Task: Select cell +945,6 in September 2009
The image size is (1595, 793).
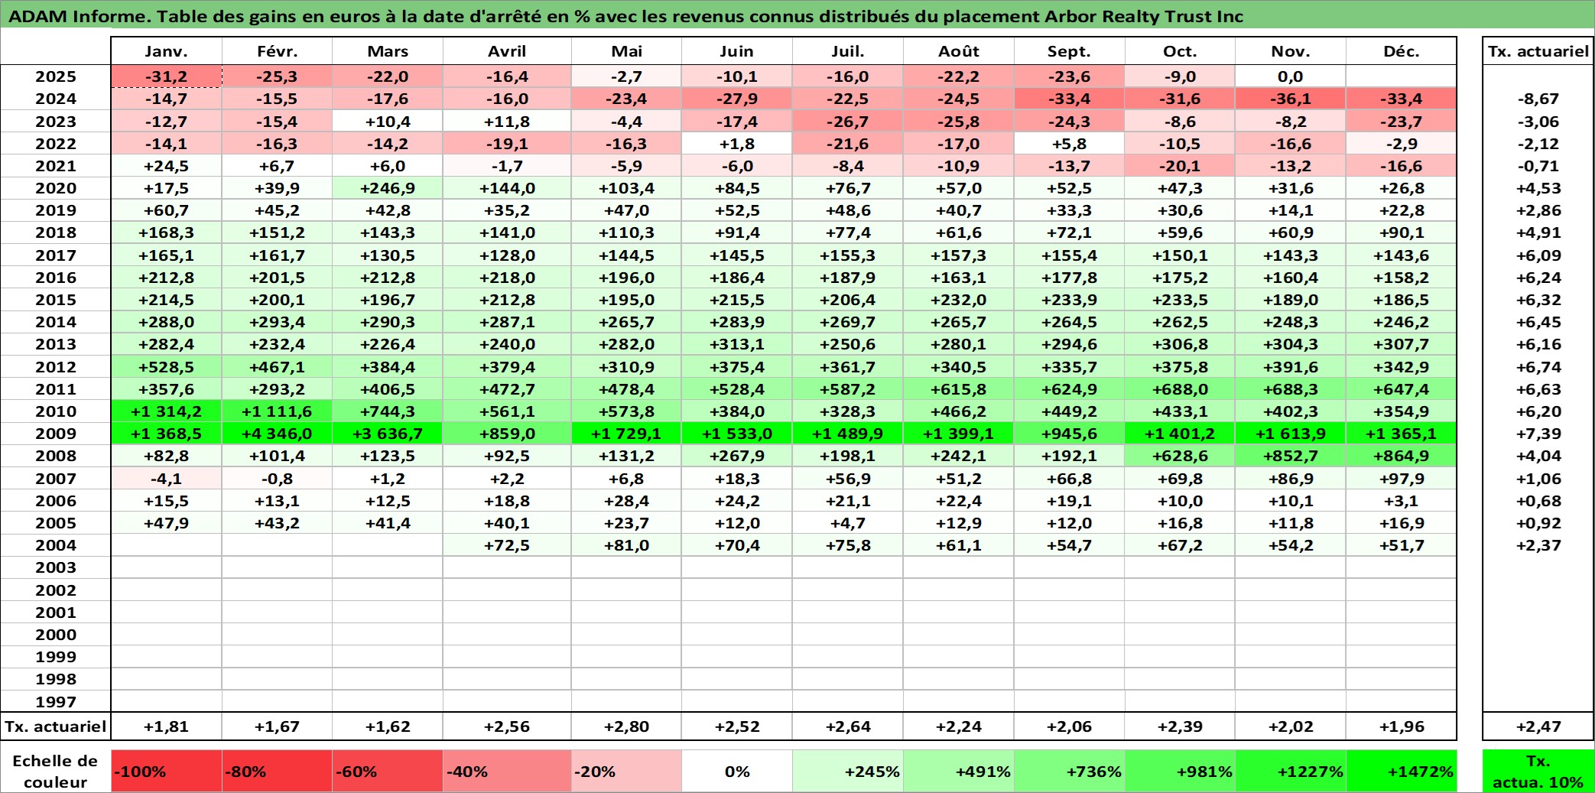Action: tap(1069, 434)
